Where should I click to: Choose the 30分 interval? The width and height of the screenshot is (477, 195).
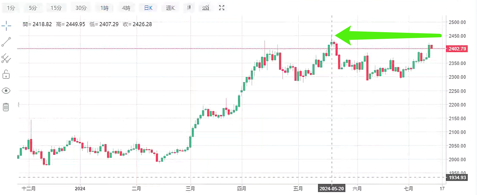(x=81, y=8)
